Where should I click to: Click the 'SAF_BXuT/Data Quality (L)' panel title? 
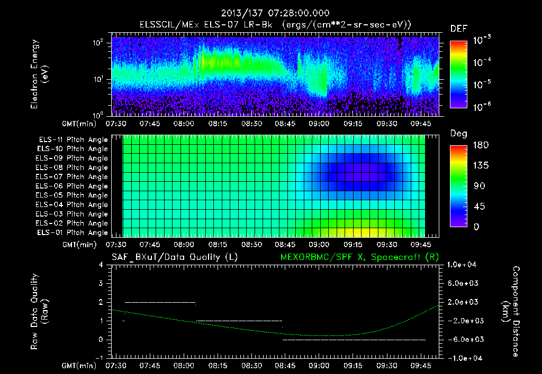(x=175, y=257)
